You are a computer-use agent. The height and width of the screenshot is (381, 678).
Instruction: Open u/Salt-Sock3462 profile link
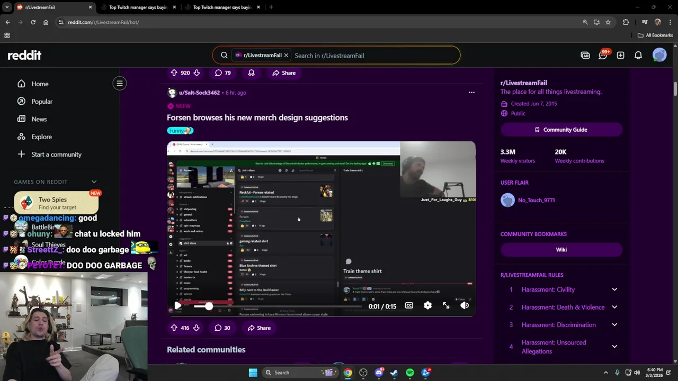199,93
